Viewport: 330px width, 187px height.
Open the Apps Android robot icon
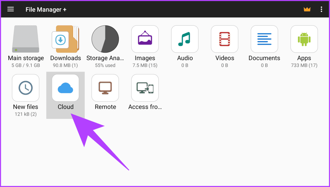coord(304,39)
